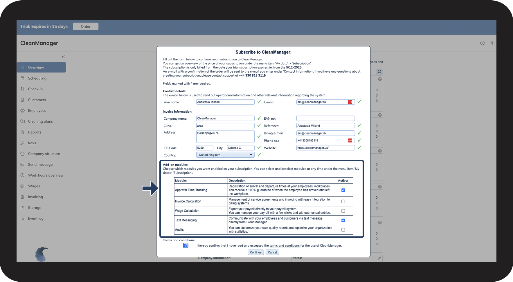Click the City input field
This screenshot has width=513, height=282.
coord(241,148)
